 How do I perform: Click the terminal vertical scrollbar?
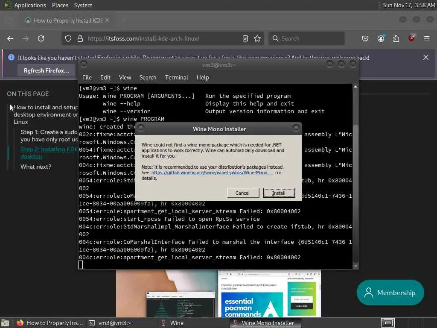pyautogui.click(x=355, y=176)
